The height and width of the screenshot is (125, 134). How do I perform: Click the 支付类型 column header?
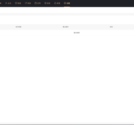pos(18,27)
